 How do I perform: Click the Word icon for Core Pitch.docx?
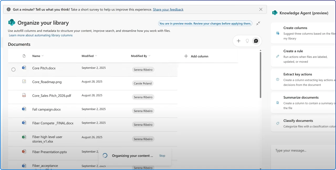click(x=24, y=68)
